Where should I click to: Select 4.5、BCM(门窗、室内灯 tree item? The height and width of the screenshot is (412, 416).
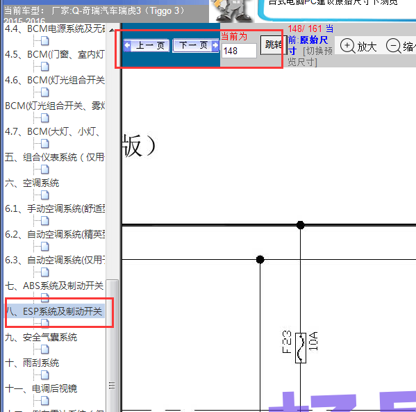tap(55, 54)
